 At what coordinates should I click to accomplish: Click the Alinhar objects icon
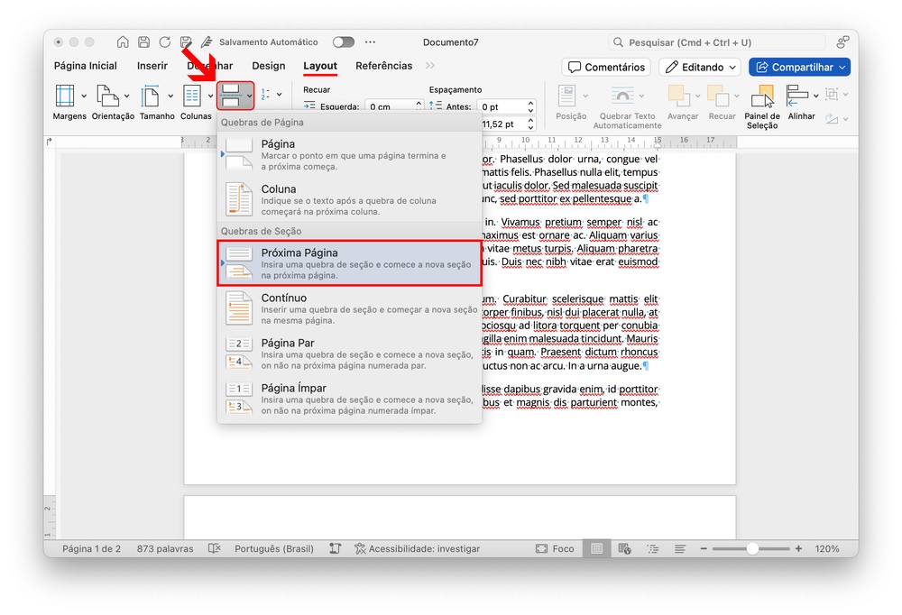coord(797,95)
